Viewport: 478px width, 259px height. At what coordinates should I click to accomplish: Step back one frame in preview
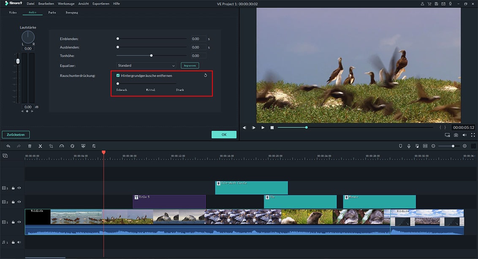coord(244,128)
